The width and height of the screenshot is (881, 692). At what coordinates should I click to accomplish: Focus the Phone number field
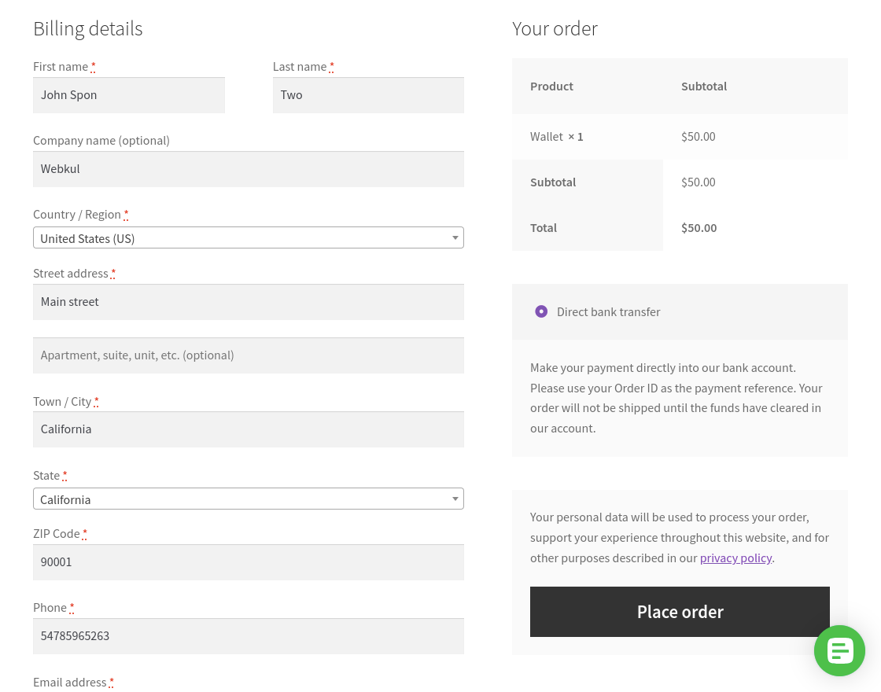(248, 636)
